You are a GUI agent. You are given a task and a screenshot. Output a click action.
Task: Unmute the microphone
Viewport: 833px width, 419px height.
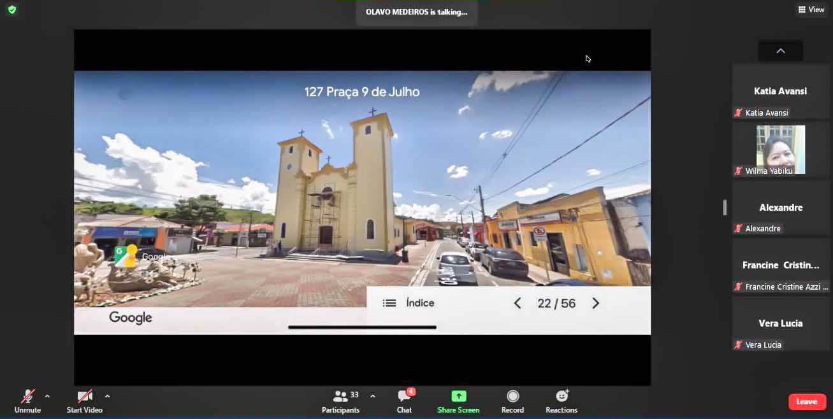27,401
